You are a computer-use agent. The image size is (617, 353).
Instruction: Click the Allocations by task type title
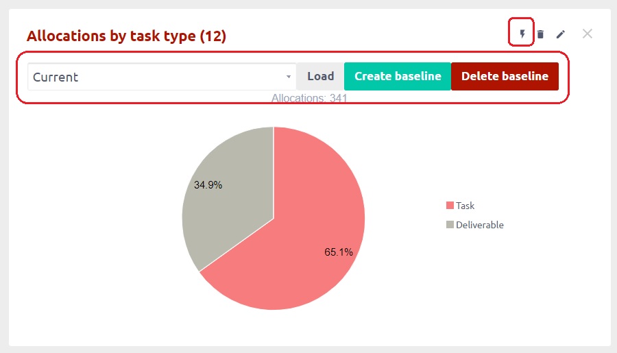point(126,36)
